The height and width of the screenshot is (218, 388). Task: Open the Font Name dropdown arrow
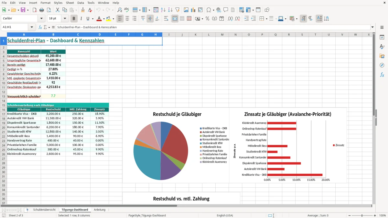click(x=41, y=19)
